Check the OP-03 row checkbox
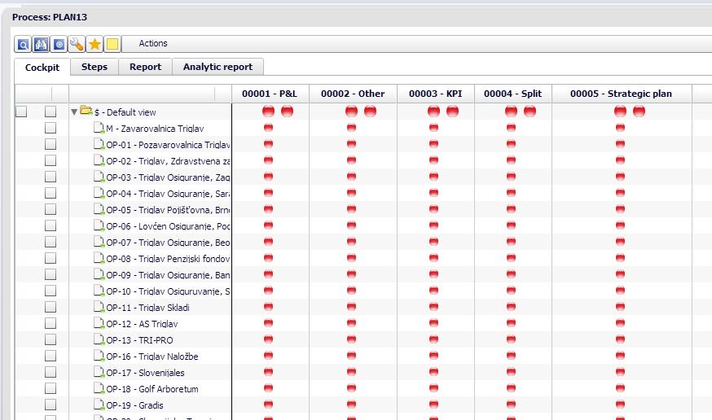The width and height of the screenshot is (712, 420). (x=51, y=177)
